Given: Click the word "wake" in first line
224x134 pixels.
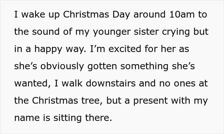Looking at the screenshot, I should [33, 14].
